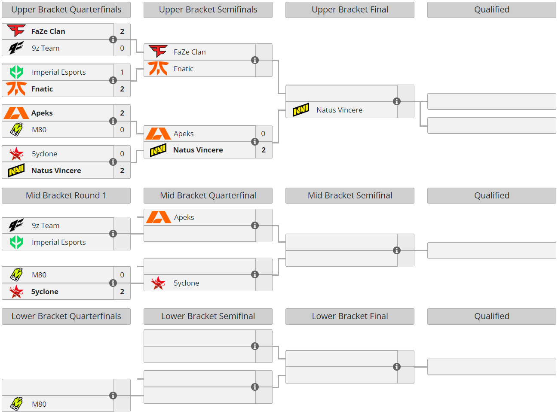Open info for FaZe Clan vs Fnatic semifinal
The width and height of the screenshot is (558, 414).
tap(255, 60)
